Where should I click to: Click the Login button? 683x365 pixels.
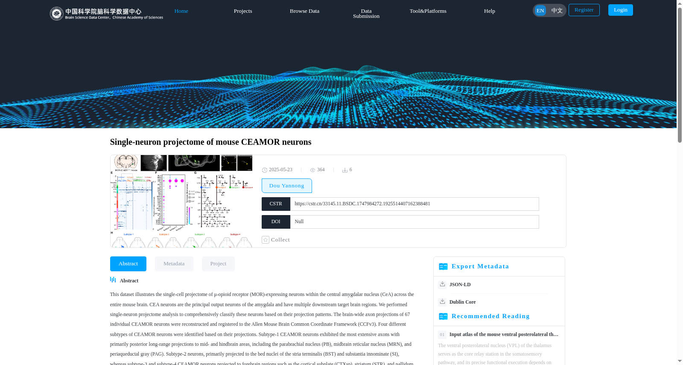pos(621,10)
